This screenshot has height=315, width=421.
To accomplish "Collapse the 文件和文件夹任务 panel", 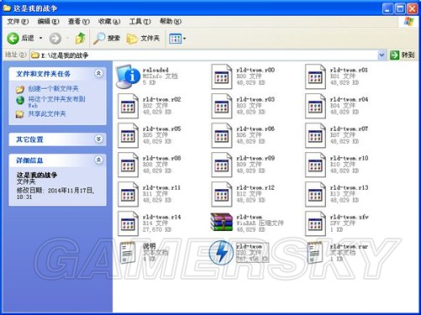I will (x=99, y=74).
